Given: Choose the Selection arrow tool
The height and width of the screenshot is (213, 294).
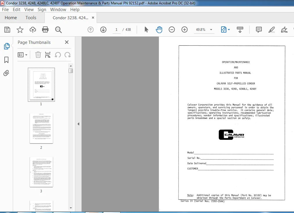Looking at the screenshot, I should point(147,30).
